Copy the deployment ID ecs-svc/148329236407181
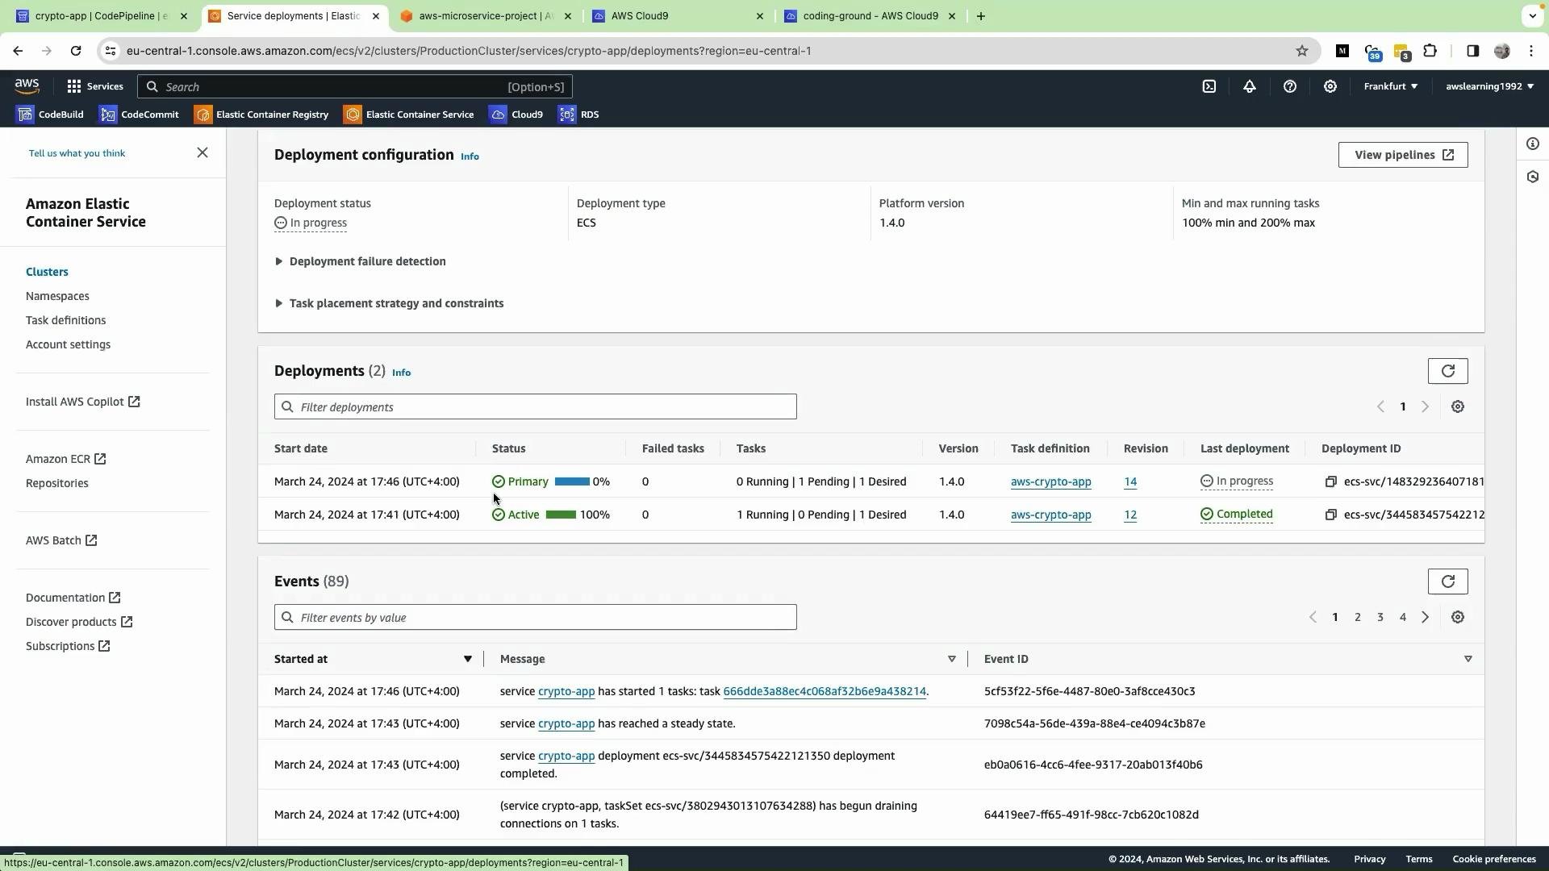The height and width of the screenshot is (871, 1549). (x=1331, y=482)
